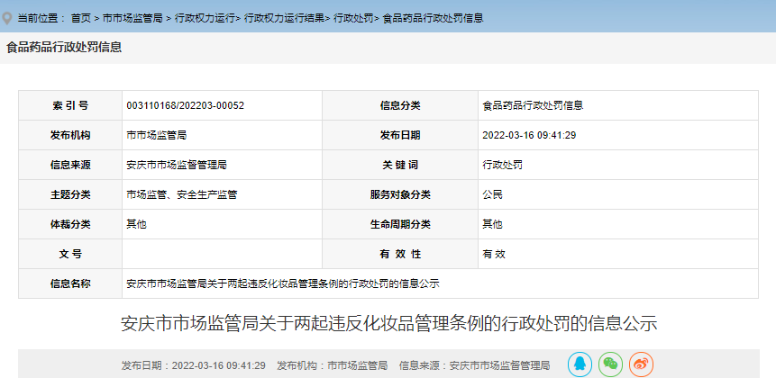This screenshot has height=378, width=776.
Task: Click the 公民 value in 服务对象分类 row
Action: pyautogui.click(x=492, y=194)
